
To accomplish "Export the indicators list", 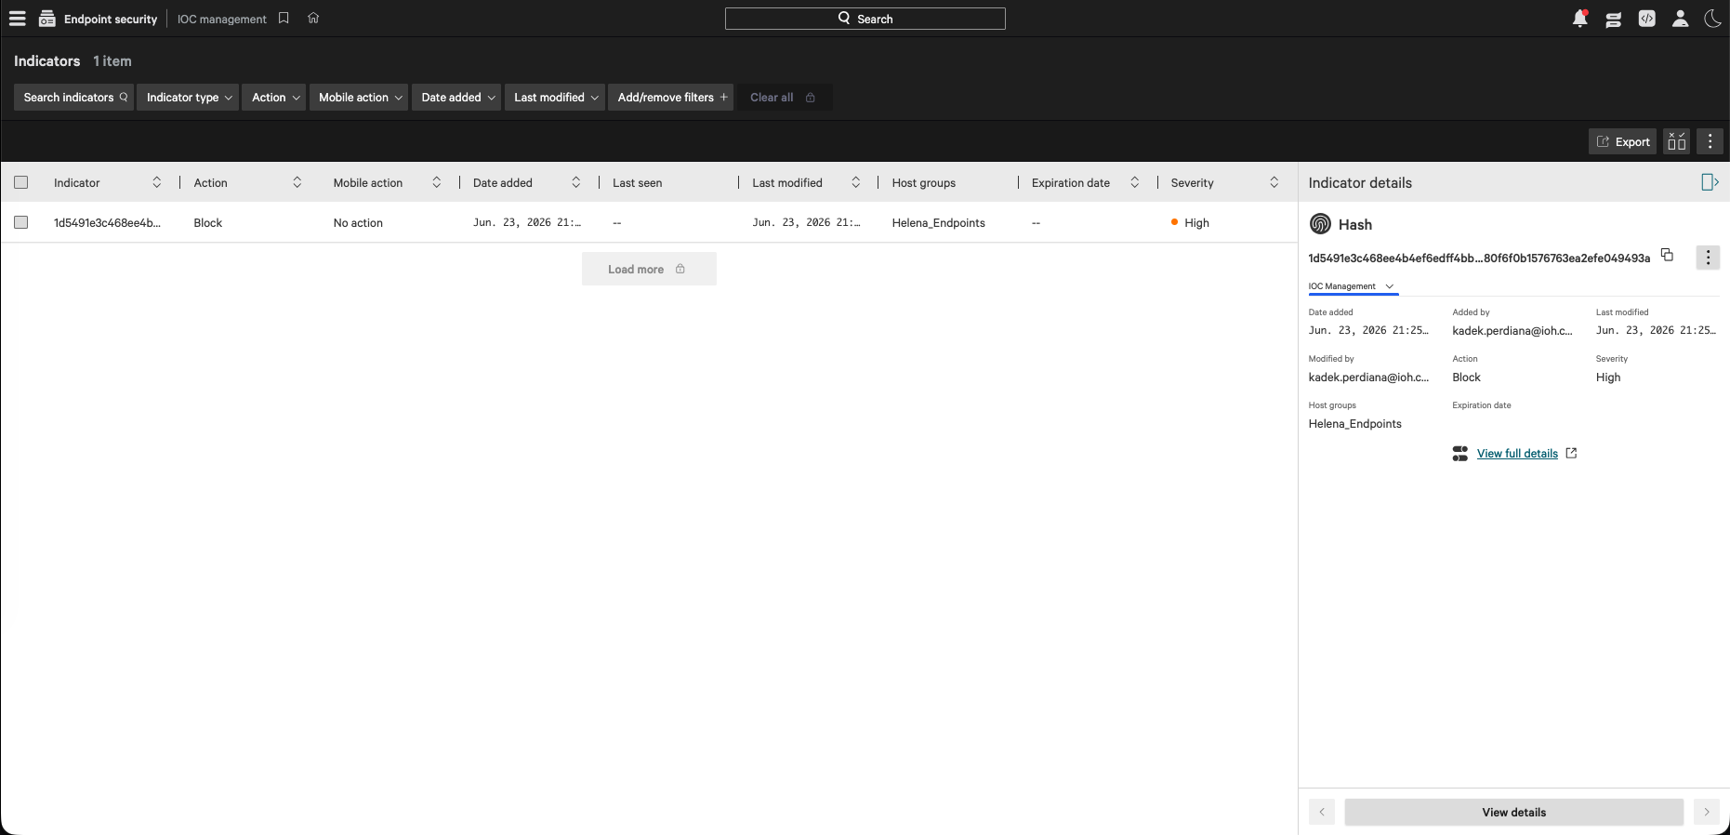I will click(x=1622, y=141).
